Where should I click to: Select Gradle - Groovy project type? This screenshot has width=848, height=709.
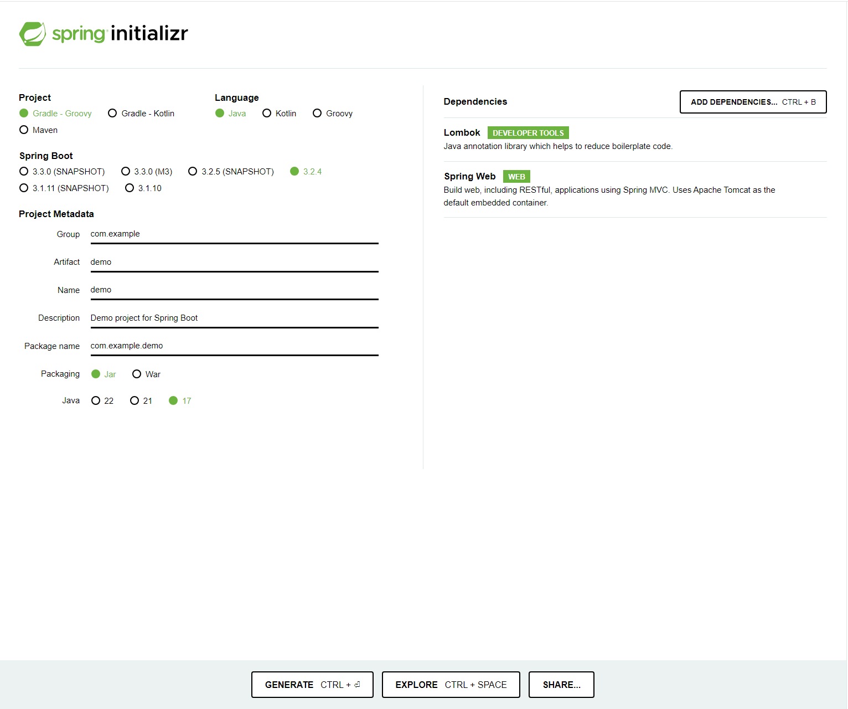(x=55, y=114)
